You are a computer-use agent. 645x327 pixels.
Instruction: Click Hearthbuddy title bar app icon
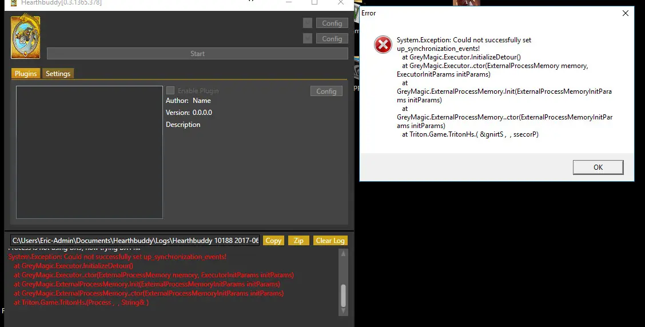pos(14,2)
